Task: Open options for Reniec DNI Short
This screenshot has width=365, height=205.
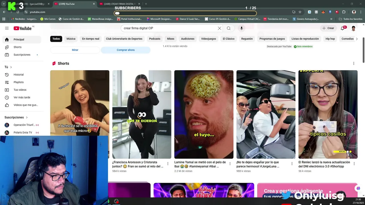Action: (x=354, y=164)
